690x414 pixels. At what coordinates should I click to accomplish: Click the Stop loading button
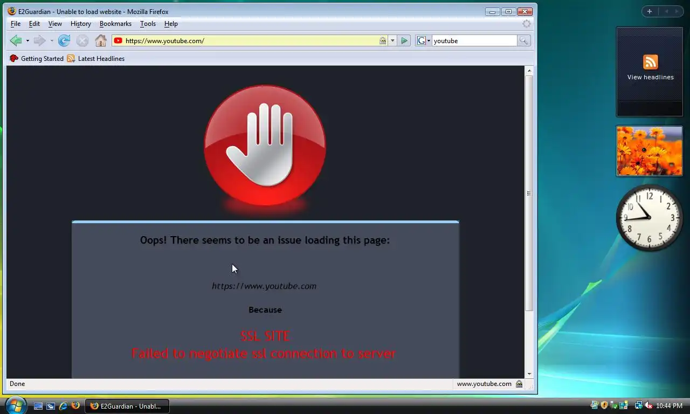(82, 40)
